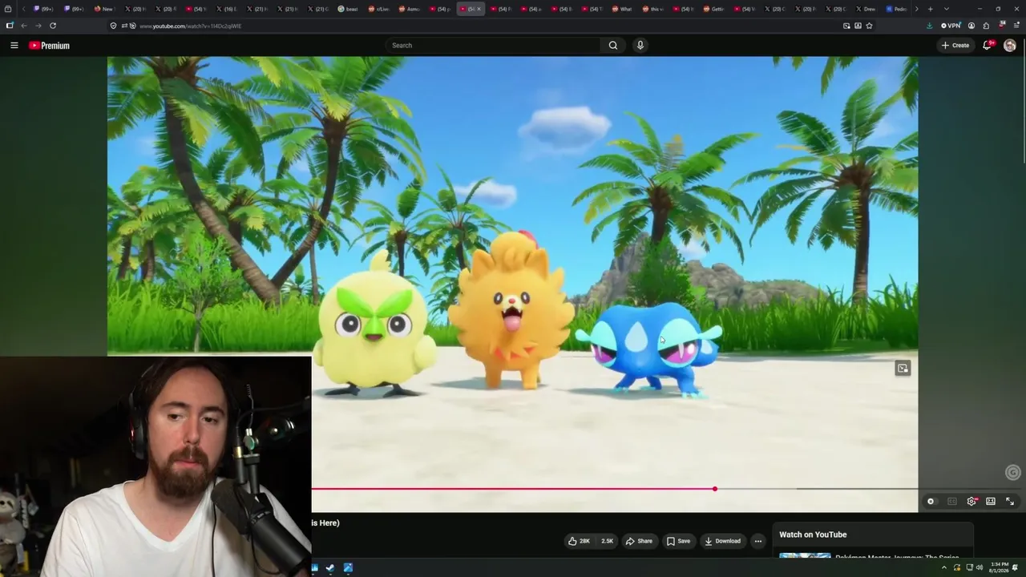
Task: Download the video
Action: coord(722,541)
